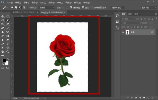The height and width of the screenshot is (100, 158).
Task: Open the Edit Toolbar three-dots menu
Action: 3,56
